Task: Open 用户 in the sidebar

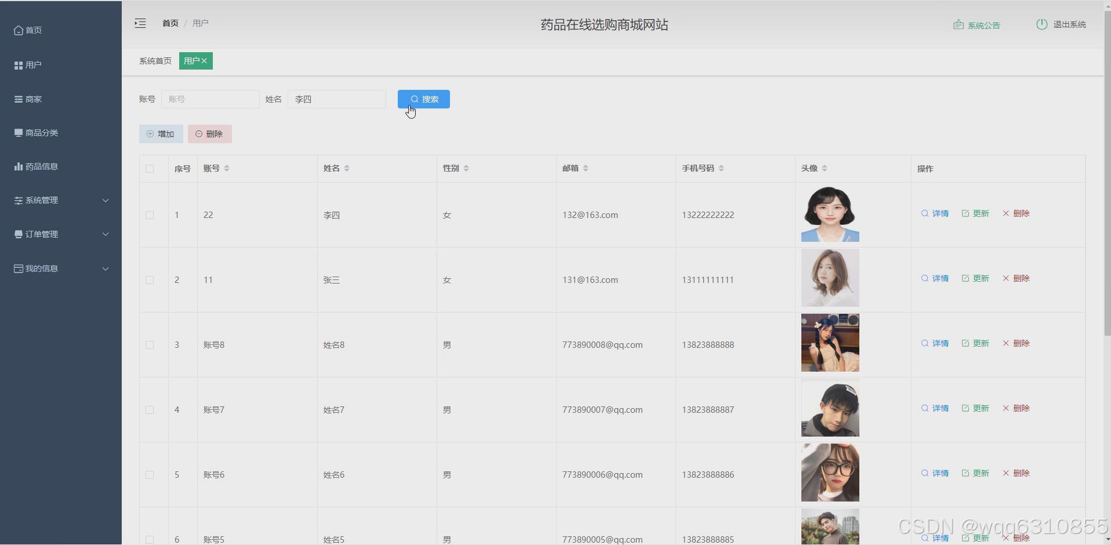Action: tap(28, 65)
